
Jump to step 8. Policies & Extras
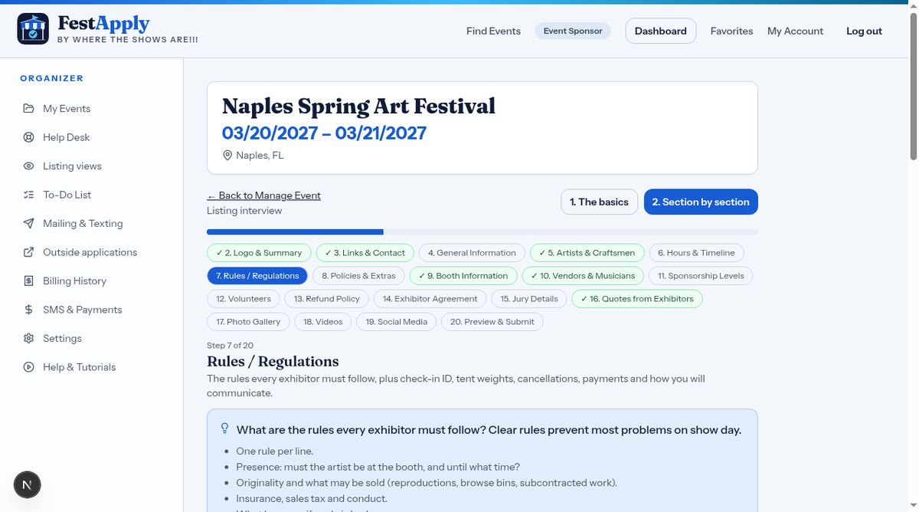(358, 276)
